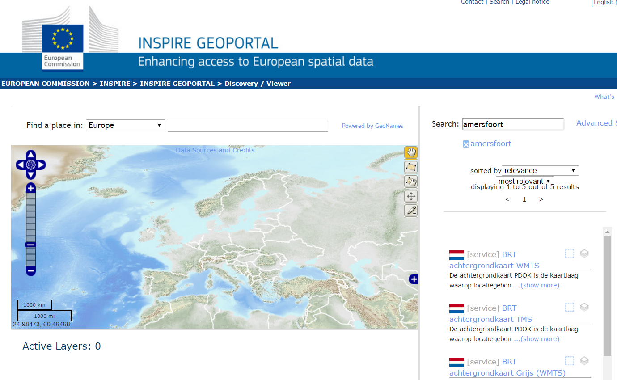617x380 pixels.
Task: Click the Data Sources and Credits link
Action: click(215, 150)
